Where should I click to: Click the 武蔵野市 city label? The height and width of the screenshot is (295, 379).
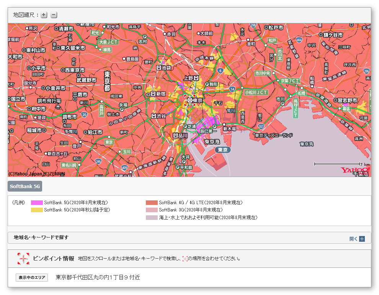coord(86,80)
